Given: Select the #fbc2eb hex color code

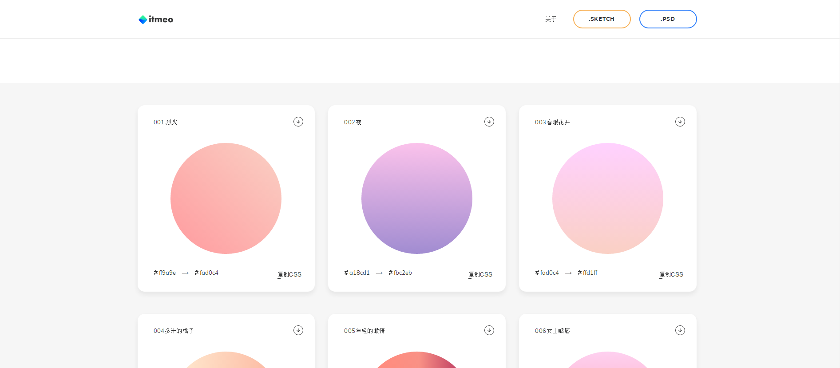Looking at the screenshot, I should tap(400, 273).
